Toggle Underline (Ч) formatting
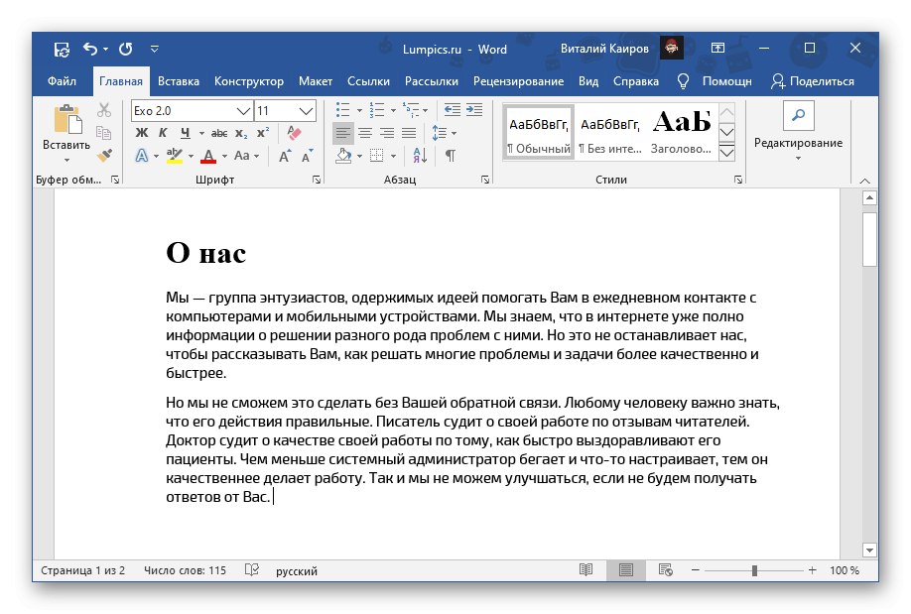This screenshot has height=614, width=911. click(185, 133)
